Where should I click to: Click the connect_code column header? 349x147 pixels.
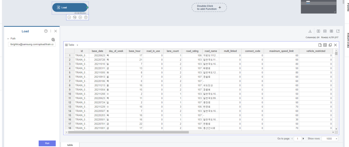253,51
